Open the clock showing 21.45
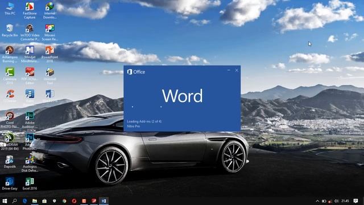The height and width of the screenshot is (205, 364). tap(345, 201)
